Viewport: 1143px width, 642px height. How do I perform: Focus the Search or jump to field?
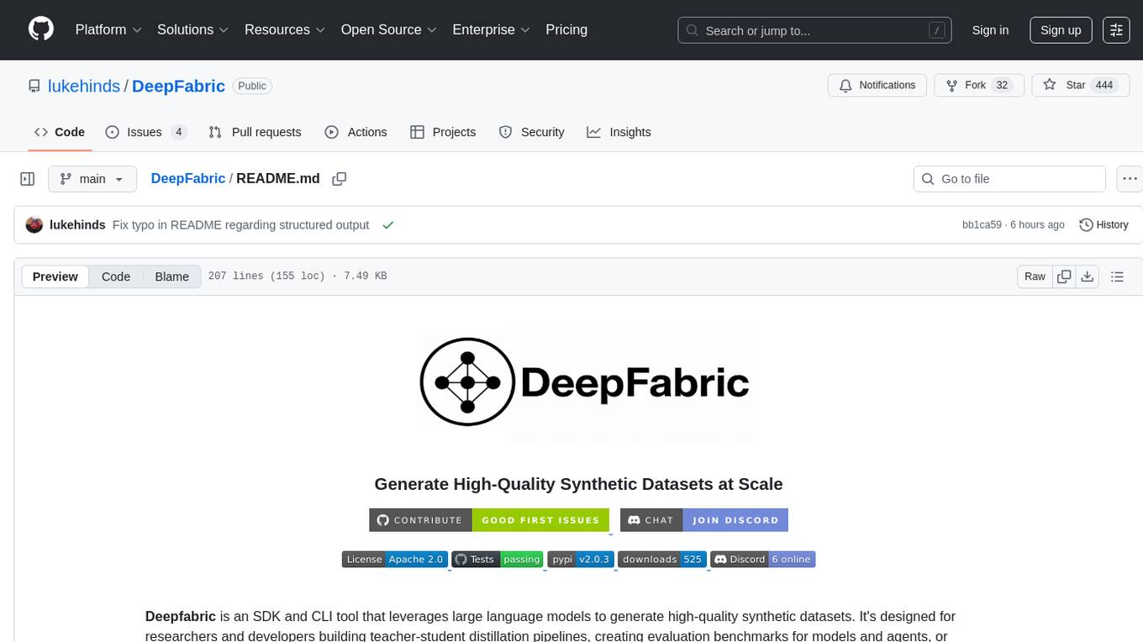(814, 30)
